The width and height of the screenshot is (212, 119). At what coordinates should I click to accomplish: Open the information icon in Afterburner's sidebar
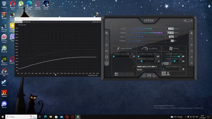coord(107,45)
